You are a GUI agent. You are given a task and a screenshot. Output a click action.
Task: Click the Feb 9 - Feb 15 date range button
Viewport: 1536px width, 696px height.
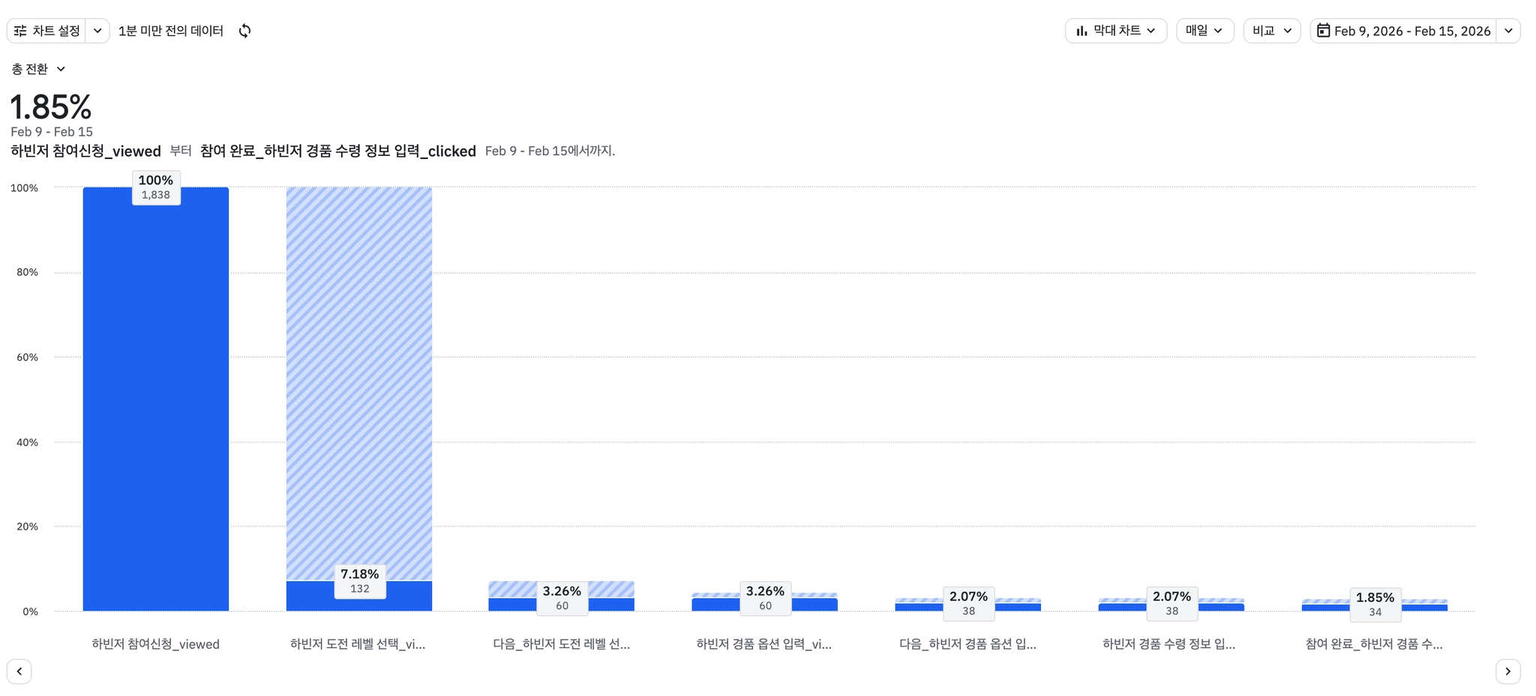pyautogui.click(x=1411, y=31)
